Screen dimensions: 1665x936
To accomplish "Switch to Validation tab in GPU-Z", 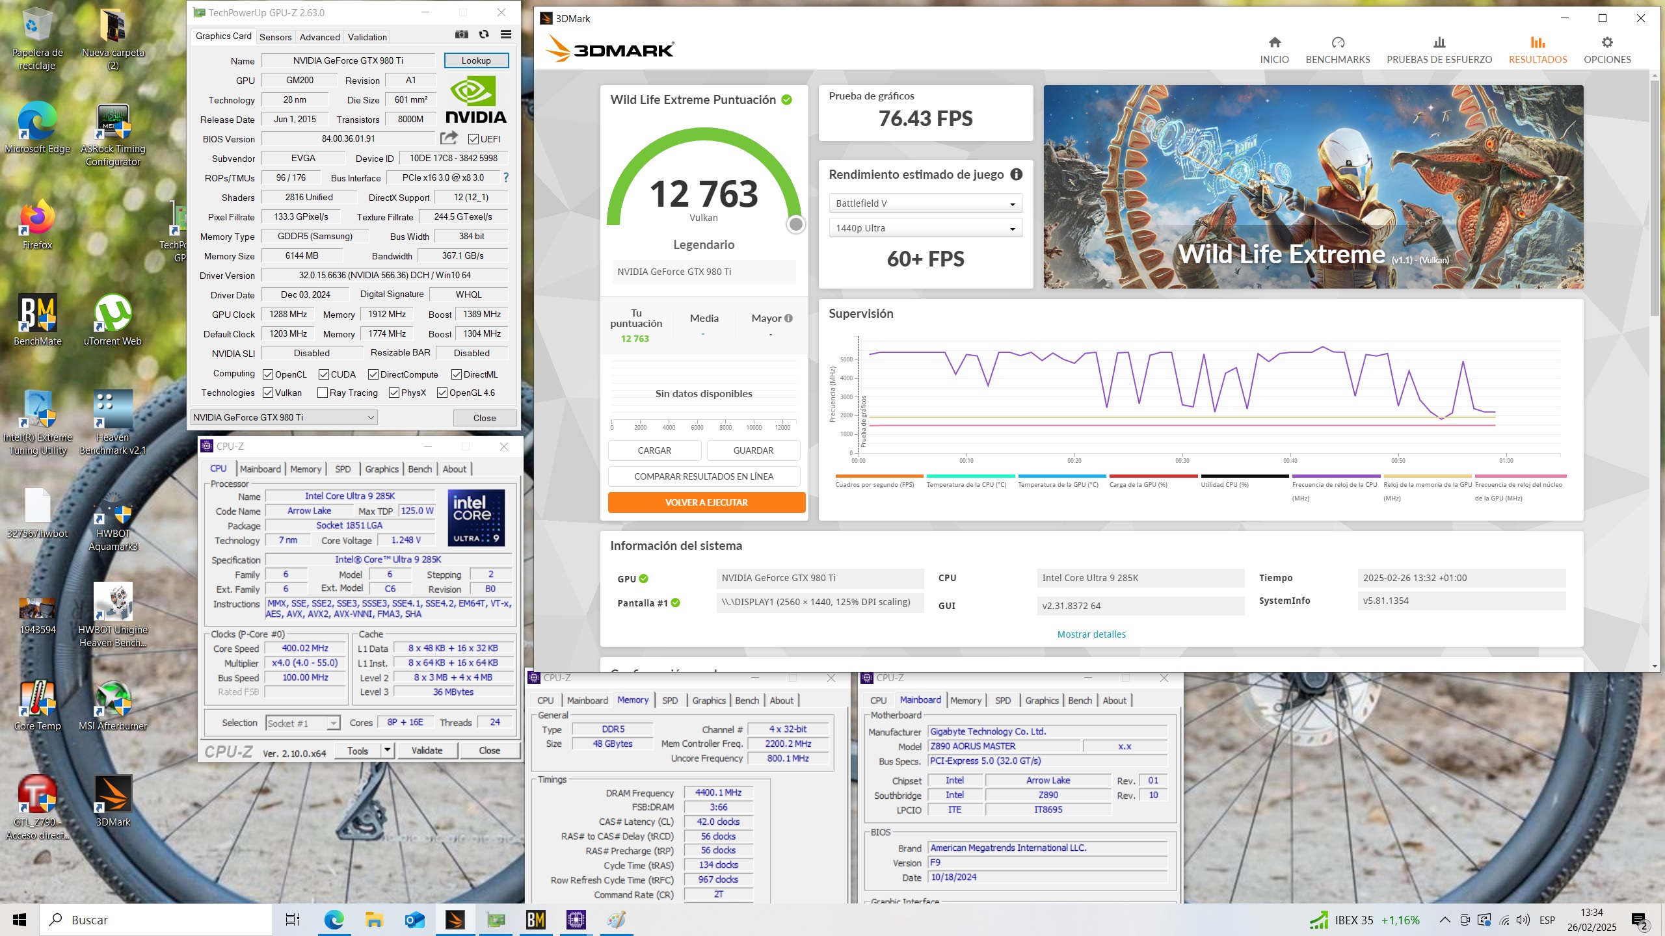I will point(367,37).
